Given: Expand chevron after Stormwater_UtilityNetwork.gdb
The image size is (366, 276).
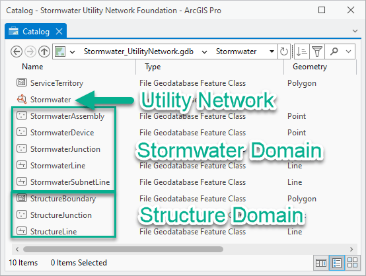Looking at the screenshot, I should (204, 52).
